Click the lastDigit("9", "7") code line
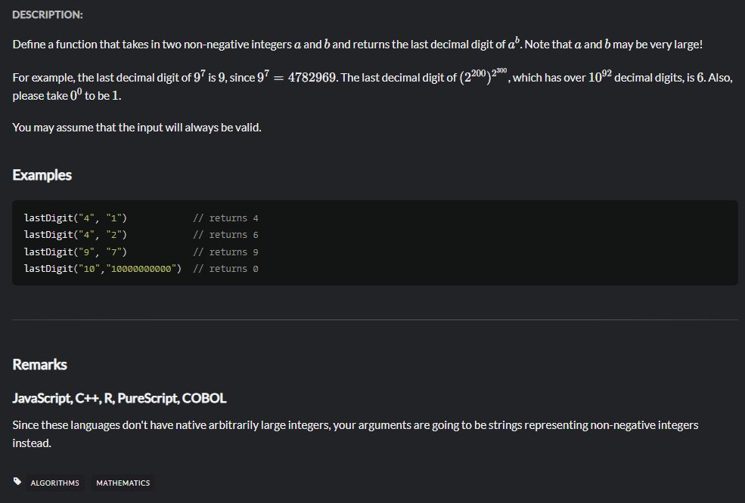This screenshot has height=503, width=745. click(x=76, y=252)
